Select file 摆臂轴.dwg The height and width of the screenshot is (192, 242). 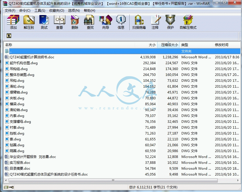pos(19,92)
